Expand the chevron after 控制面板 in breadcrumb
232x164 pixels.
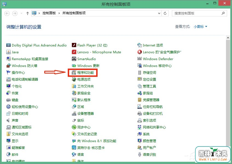pyautogui.click(x=59, y=13)
